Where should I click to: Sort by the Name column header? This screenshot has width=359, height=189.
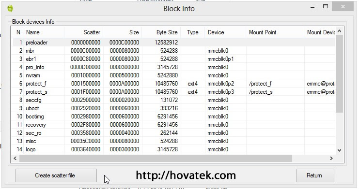[x=44, y=32]
